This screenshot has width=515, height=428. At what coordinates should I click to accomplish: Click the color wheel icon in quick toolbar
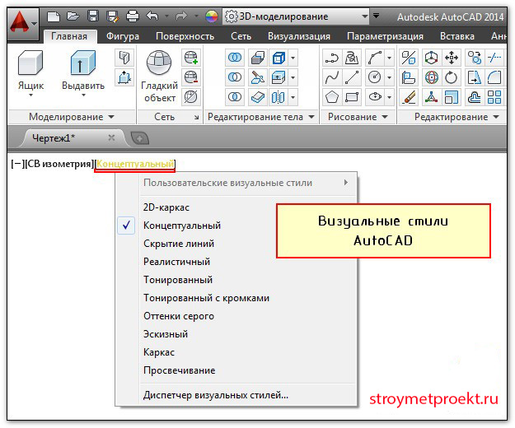pos(212,16)
